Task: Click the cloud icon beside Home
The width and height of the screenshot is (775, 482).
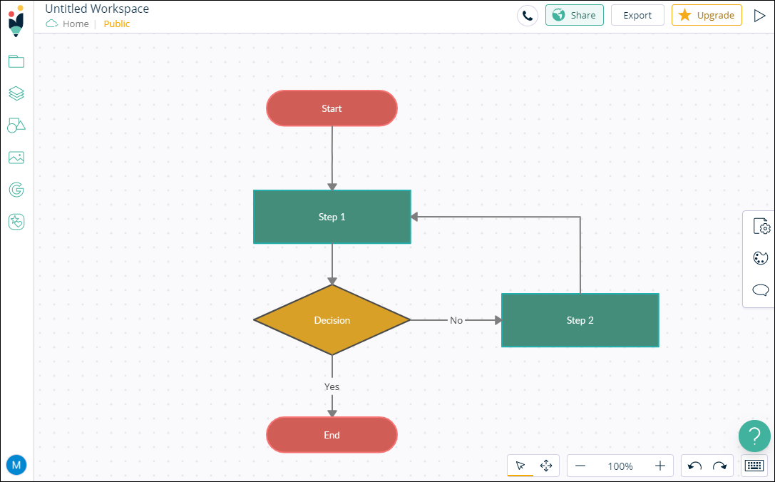Action: (x=52, y=24)
